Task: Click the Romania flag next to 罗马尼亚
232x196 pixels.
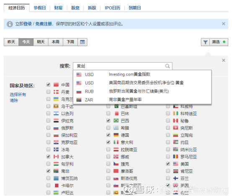Action: click(175, 157)
